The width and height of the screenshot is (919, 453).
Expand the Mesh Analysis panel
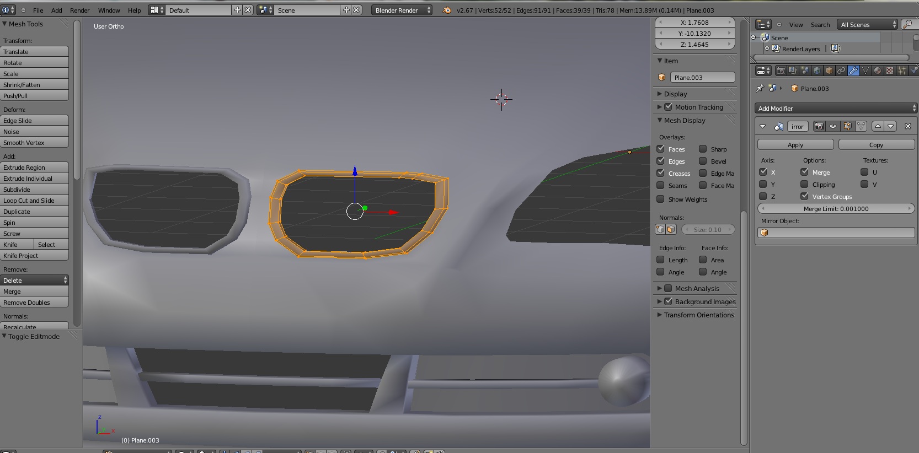pyautogui.click(x=697, y=288)
